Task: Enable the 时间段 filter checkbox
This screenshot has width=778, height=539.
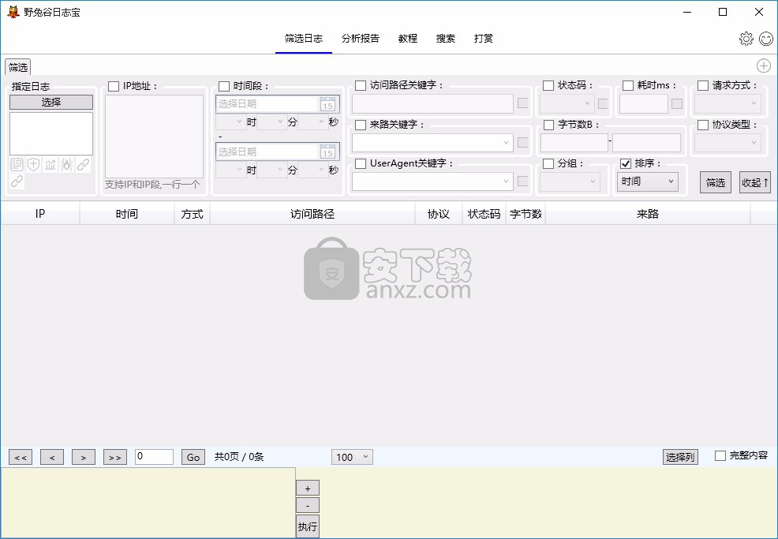Action: click(x=224, y=86)
